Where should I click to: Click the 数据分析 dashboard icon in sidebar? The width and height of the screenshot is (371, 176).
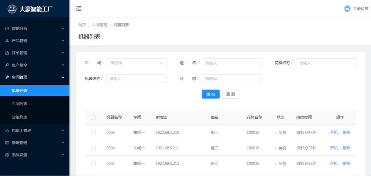click(7, 28)
